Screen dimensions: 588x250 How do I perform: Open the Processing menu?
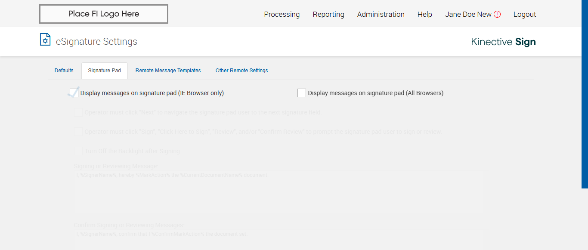click(x=282, y=14)
